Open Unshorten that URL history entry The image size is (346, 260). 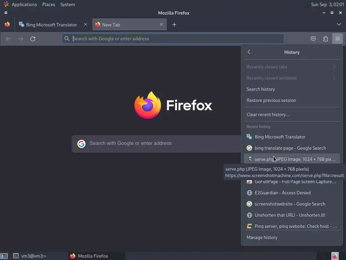pyautogui.click(x=292, y=215)
